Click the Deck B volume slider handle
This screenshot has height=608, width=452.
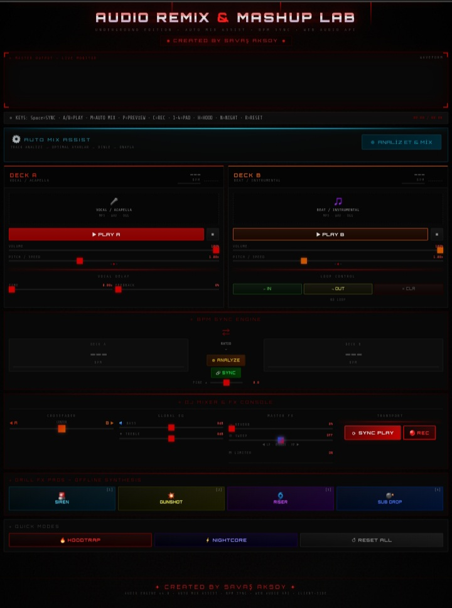[x=440, y=250]
